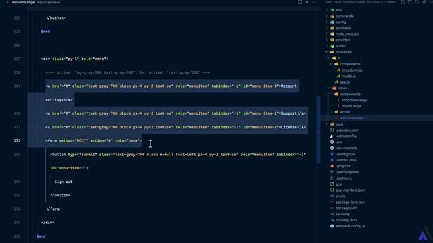This screenshot has width=433, height=243.
Task: Open .prettierrc file
Action: 344,178
